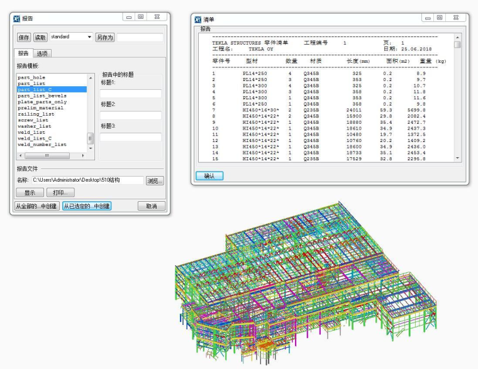Select part_list_bevels in template list
This screenshot has height=369, width=478.
42,96
